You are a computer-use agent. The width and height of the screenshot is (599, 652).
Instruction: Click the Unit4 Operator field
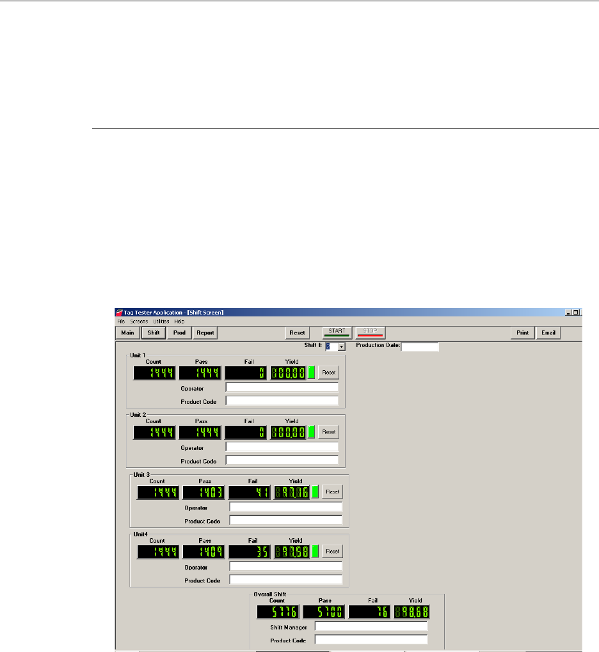point(286,566)
